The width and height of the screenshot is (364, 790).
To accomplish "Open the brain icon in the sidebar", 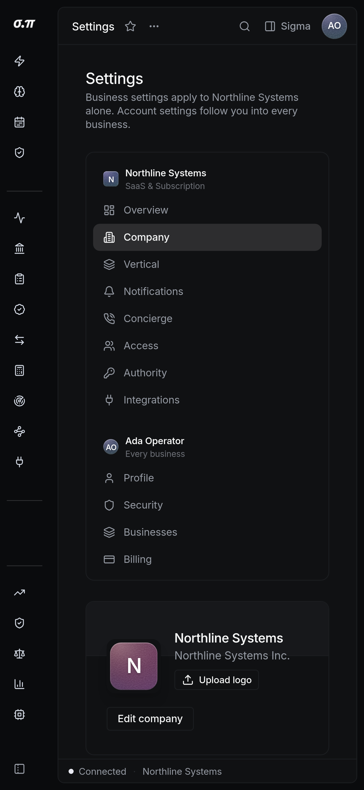I will 19,91.
